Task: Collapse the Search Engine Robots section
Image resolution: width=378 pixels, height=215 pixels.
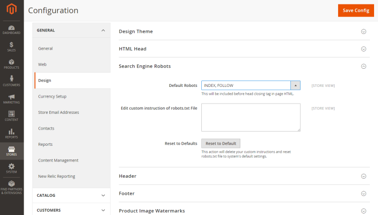Action: point(364,66)
